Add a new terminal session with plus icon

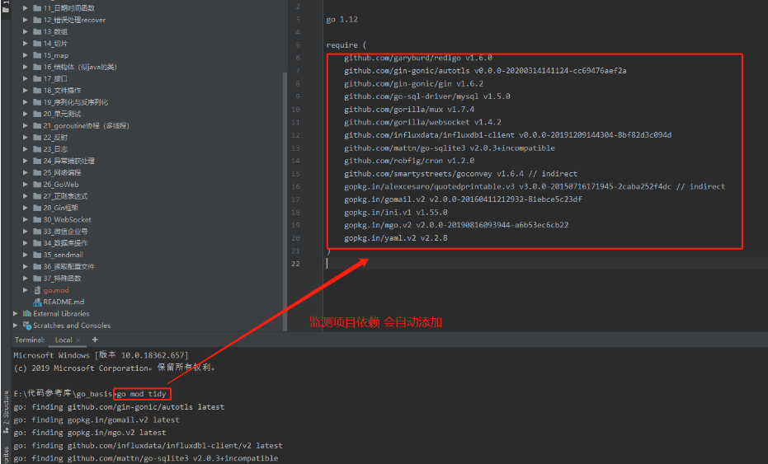[95, 340]
